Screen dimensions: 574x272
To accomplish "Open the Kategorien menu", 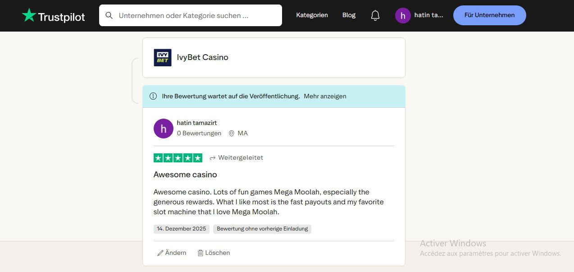I will [x=312, y=15].
